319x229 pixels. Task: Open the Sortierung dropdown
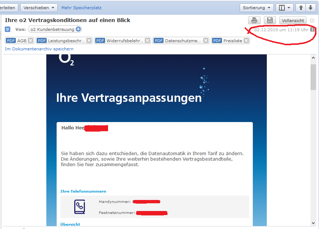click(x=257, y=8)
